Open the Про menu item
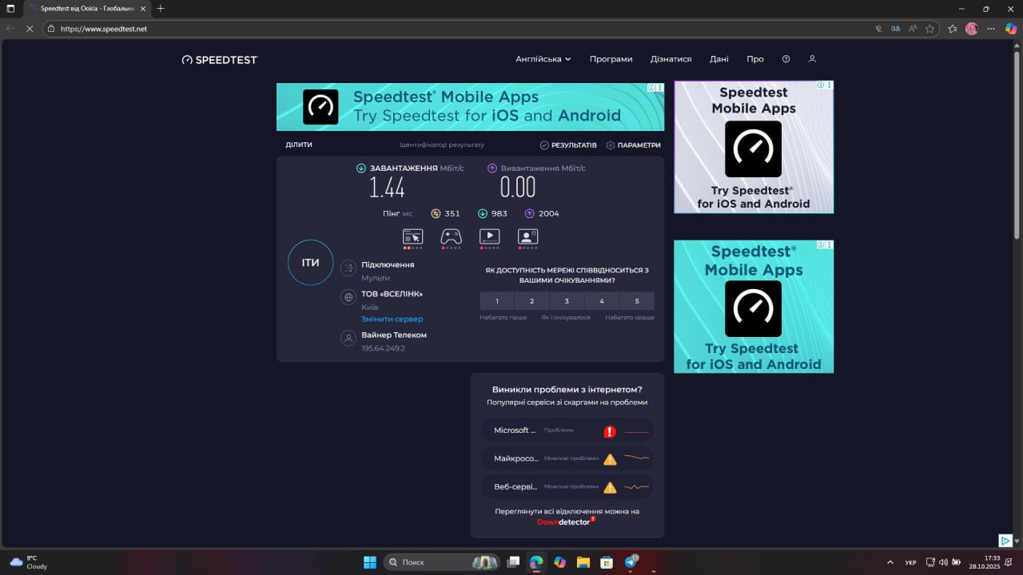Image resolution: width=1023 pixels, height=575 pixels. tap(755, 59)
